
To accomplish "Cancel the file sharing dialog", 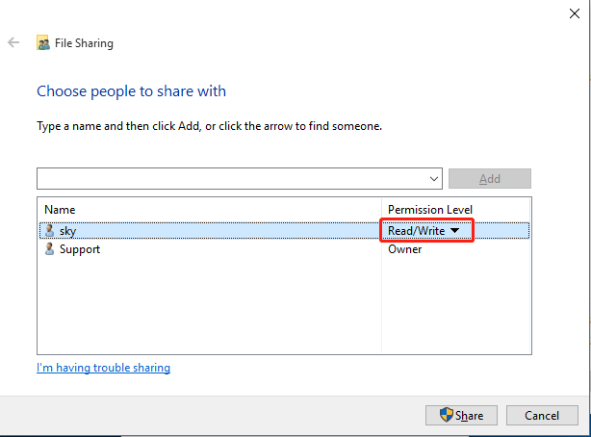I will pos(542,415).
